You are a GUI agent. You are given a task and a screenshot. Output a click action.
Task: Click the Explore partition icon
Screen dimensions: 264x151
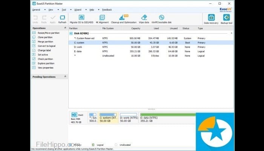coord(34,63)
